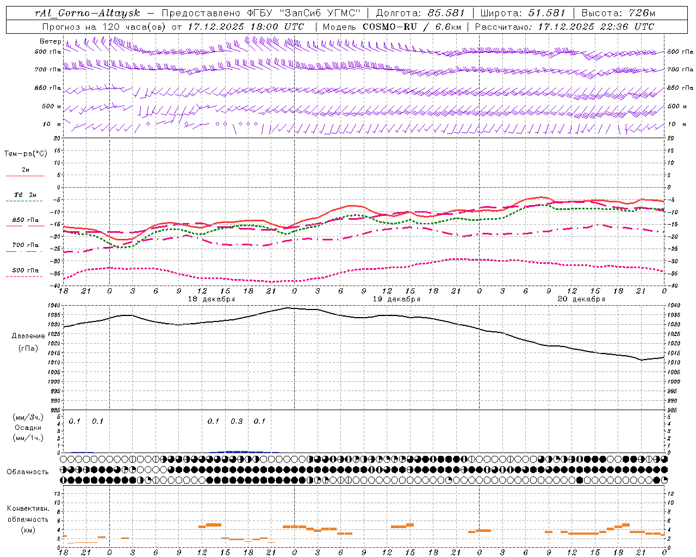Click the (мм/1ч.) precipitation unit label

tap(28, 438)
